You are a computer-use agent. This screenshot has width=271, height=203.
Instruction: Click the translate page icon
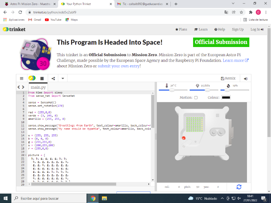226,12
